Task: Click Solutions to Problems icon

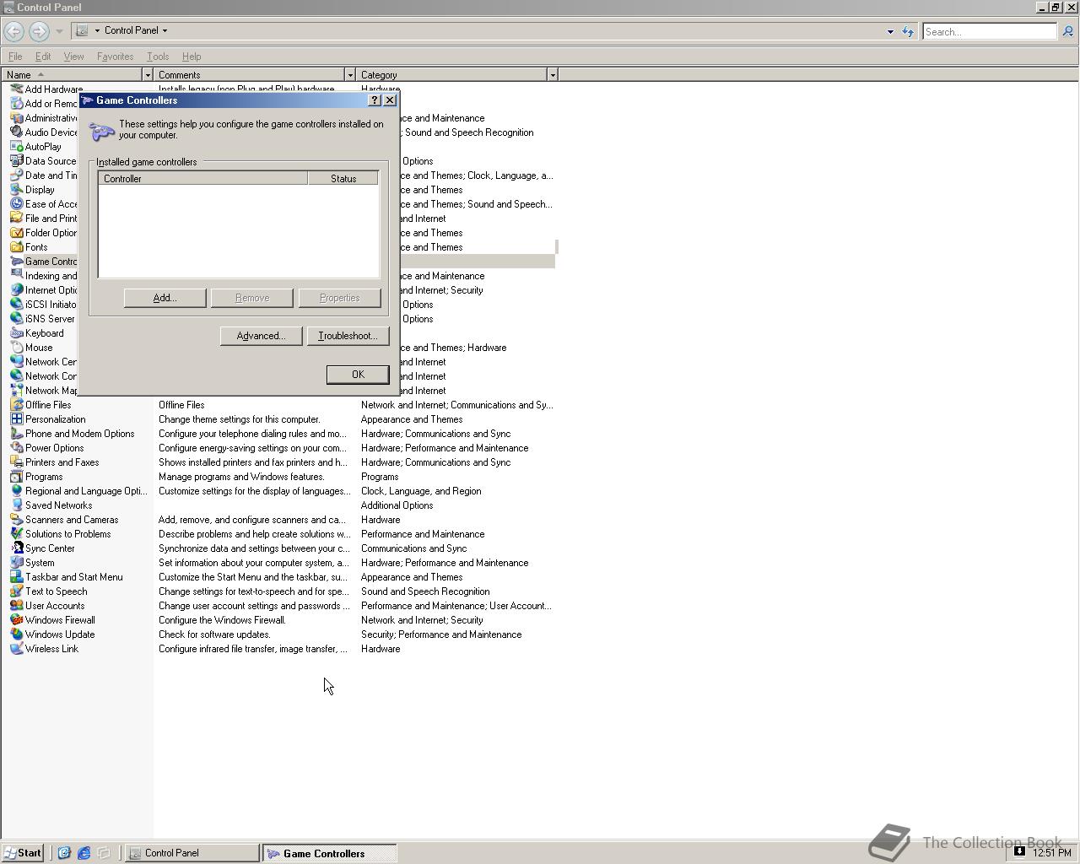Action: (x=16, y=534)
